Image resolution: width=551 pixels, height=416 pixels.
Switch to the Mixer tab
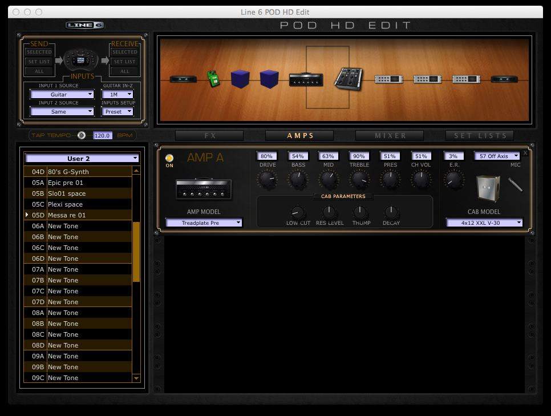click(390, 136)
